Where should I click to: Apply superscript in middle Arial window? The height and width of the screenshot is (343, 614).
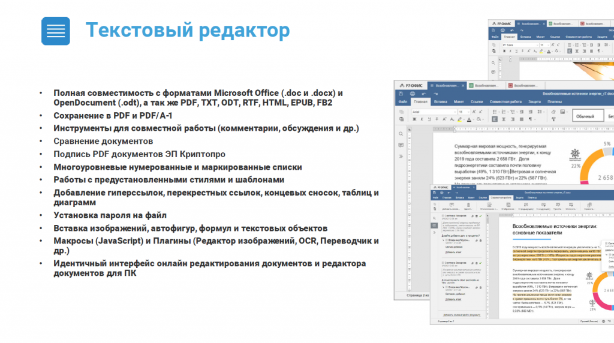[x=444, y=119]
